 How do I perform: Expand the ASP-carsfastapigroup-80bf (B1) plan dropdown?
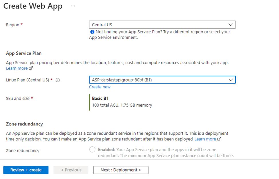click(x=162, y=80)
